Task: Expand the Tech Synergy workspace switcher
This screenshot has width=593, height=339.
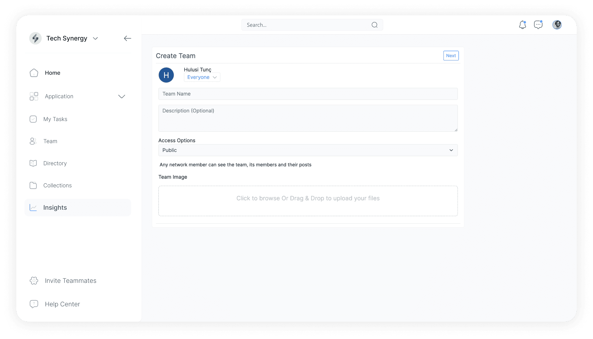Action: point(95,39)
